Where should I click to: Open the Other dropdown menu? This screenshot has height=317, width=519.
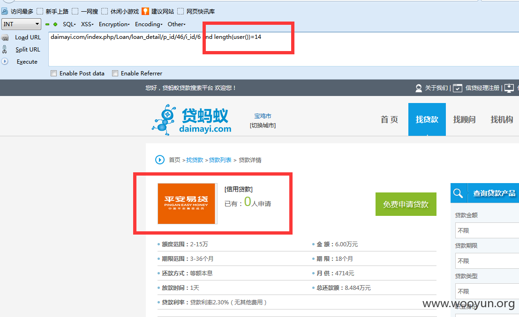(176, 24)
